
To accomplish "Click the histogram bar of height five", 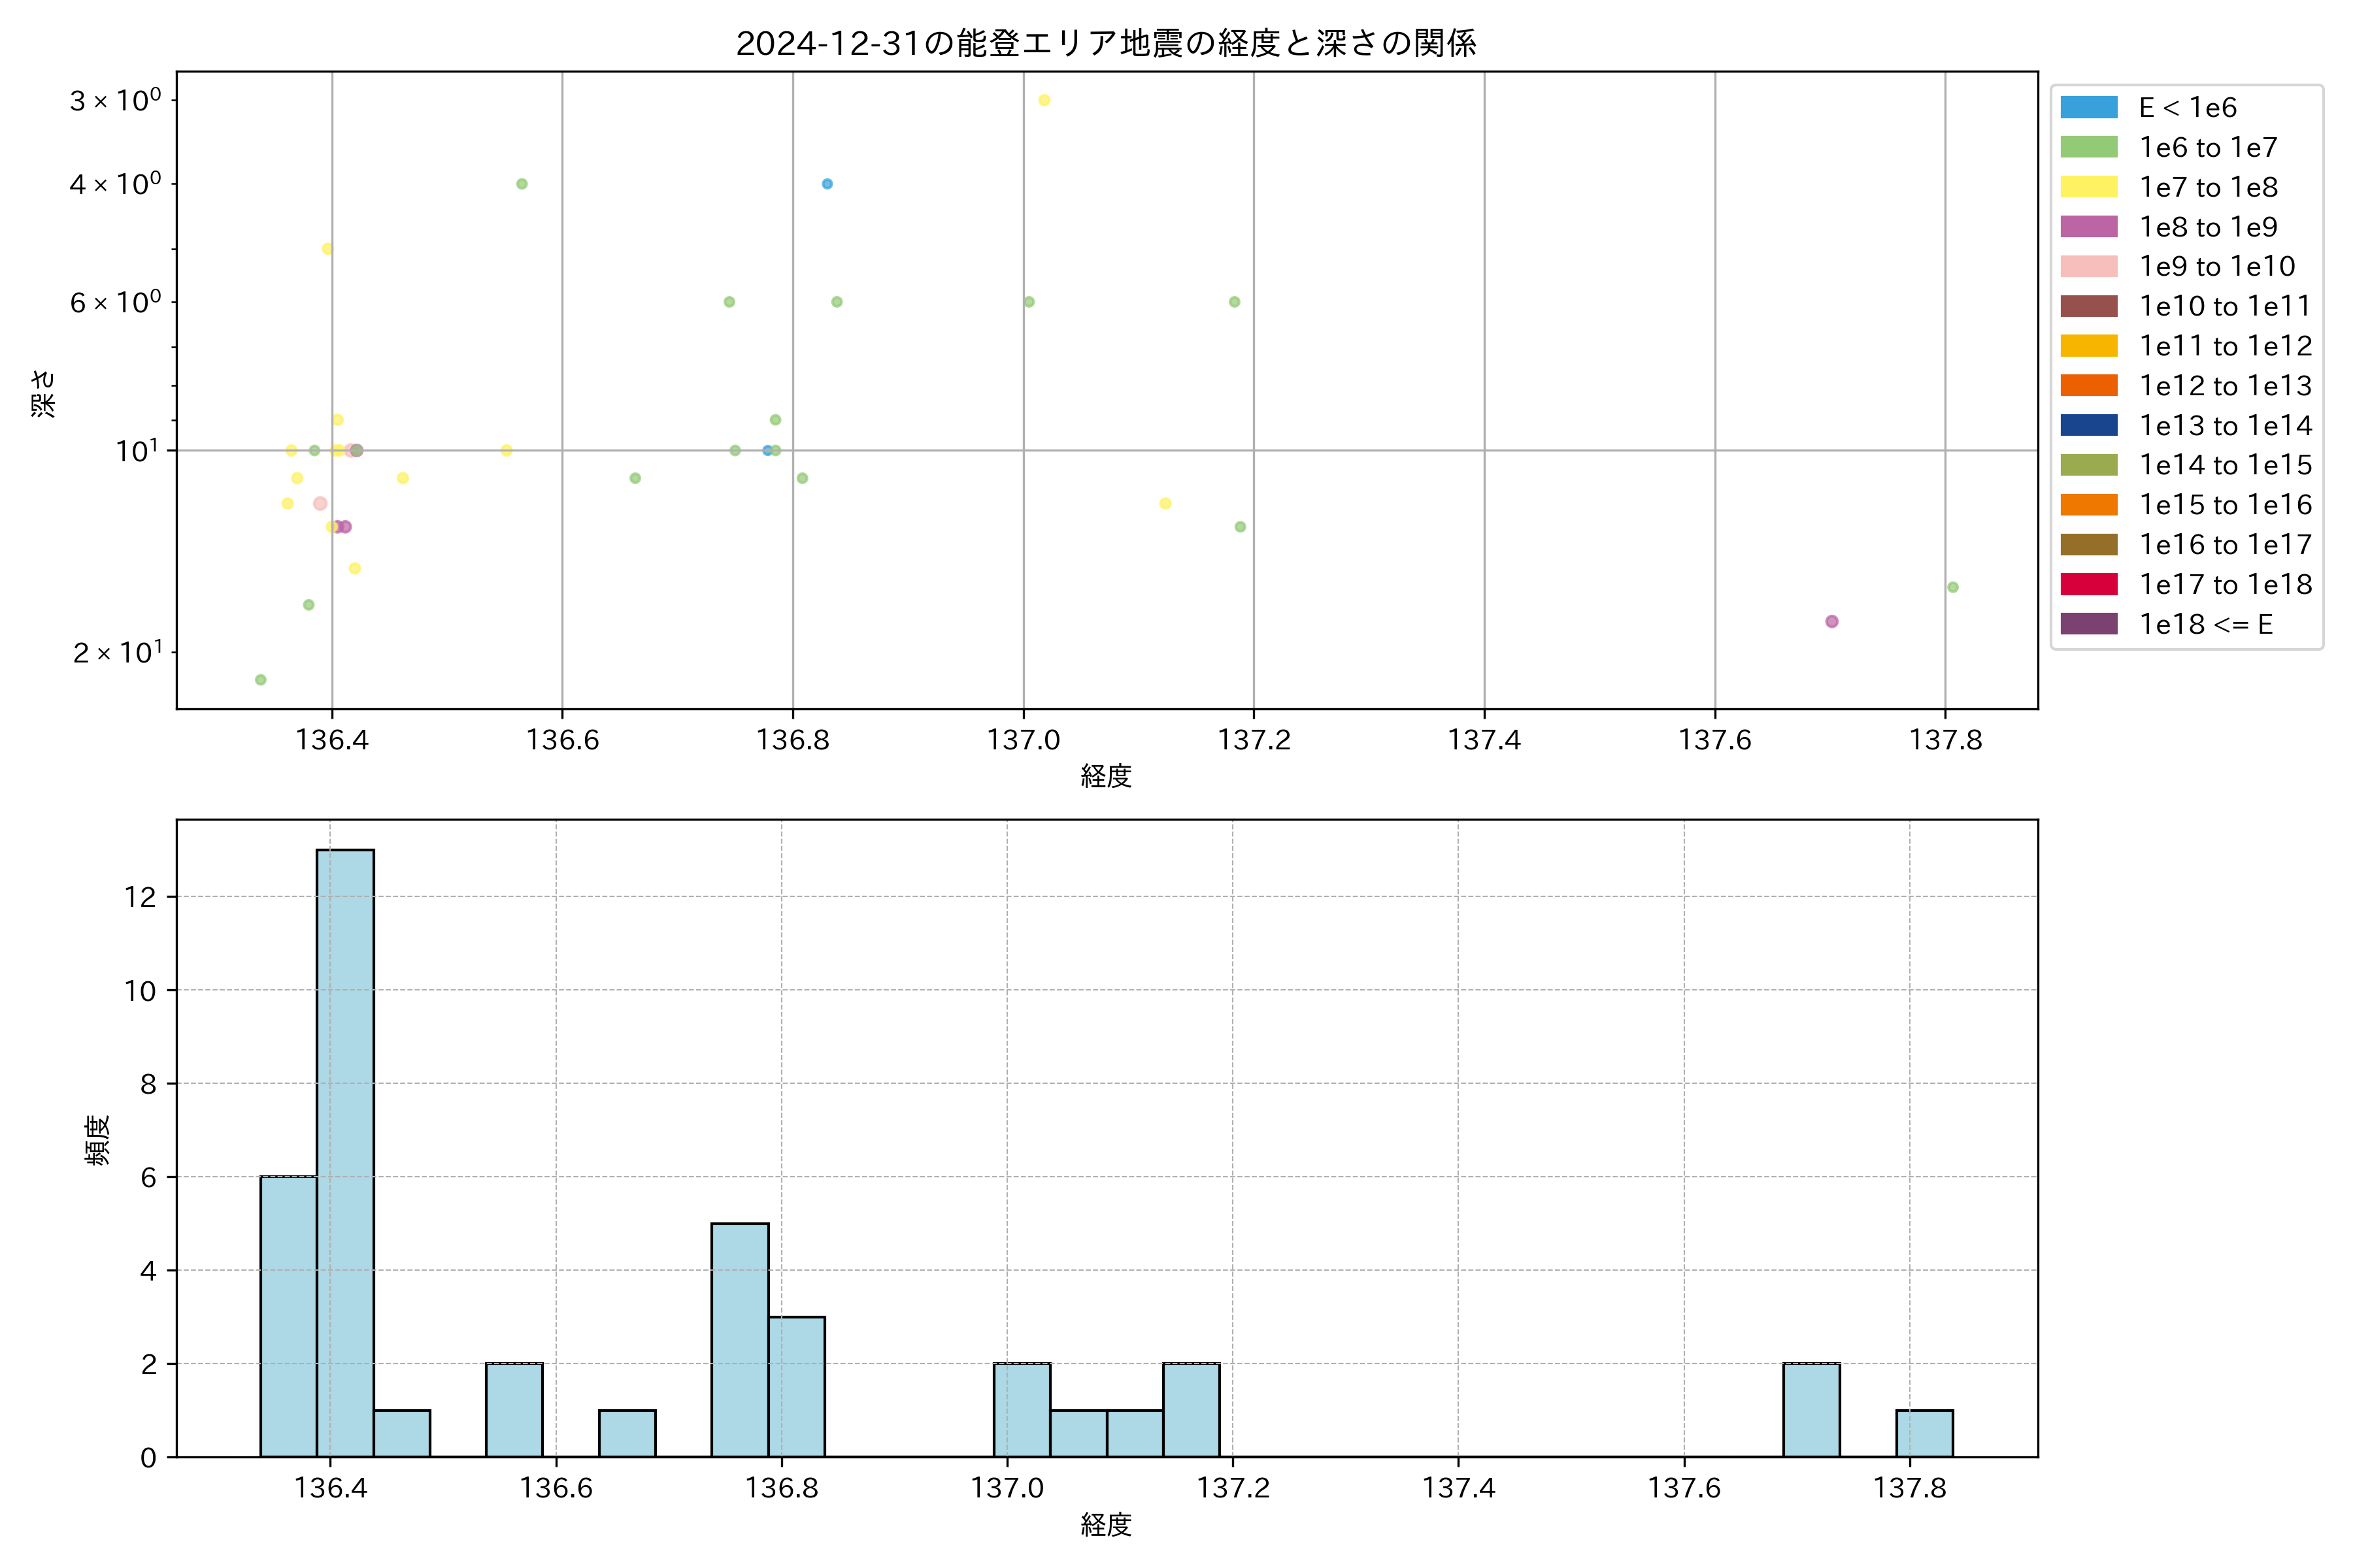I will tap(739, 1340).
